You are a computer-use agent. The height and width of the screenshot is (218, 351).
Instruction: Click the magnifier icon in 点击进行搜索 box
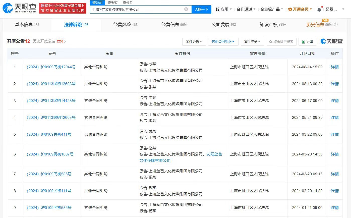pos(270,42)
